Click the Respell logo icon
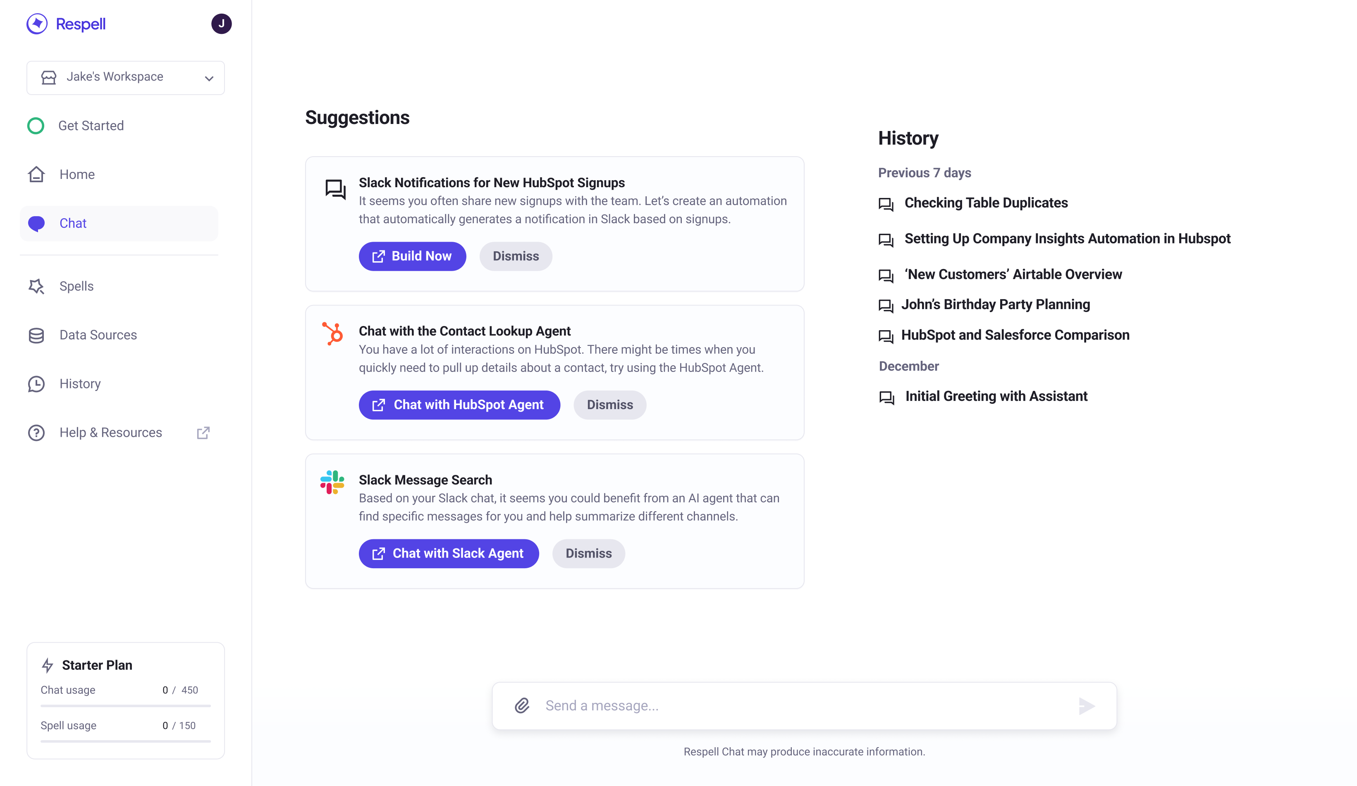The image size is (1357, 786). 37,24
